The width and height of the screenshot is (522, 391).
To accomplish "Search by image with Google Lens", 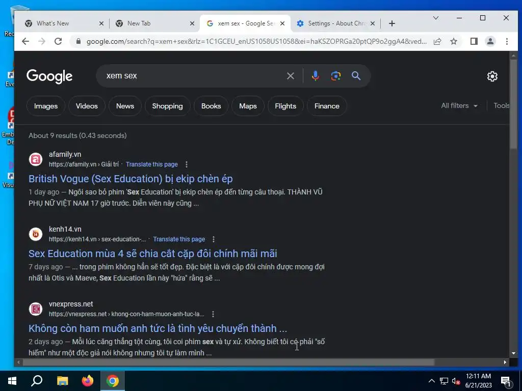I will coord(335,76).
